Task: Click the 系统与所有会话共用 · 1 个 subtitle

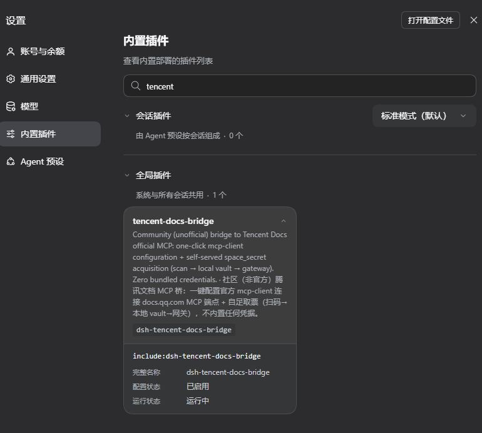Action: click(181, 195)
